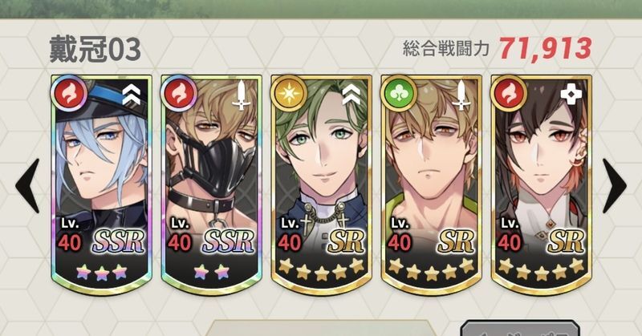This screenshot has height=336, width=642.
Task: Tap cross healer icon on dark-haired card
Action: tap(571, 95)
